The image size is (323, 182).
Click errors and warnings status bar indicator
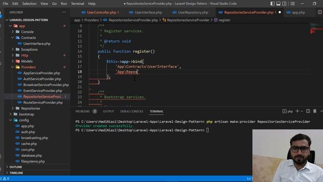click(5, 178)
